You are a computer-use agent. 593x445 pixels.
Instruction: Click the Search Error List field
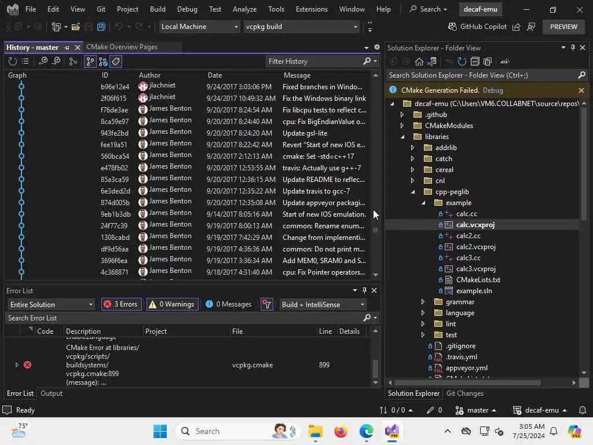[185, 318]
